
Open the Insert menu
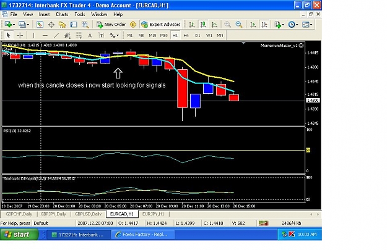(x=44, y=14)
